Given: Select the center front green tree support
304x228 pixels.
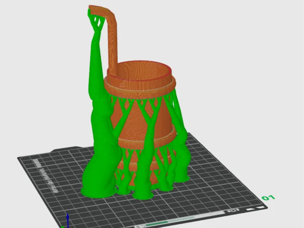Looking at the screenshot, I should (145, 155).
